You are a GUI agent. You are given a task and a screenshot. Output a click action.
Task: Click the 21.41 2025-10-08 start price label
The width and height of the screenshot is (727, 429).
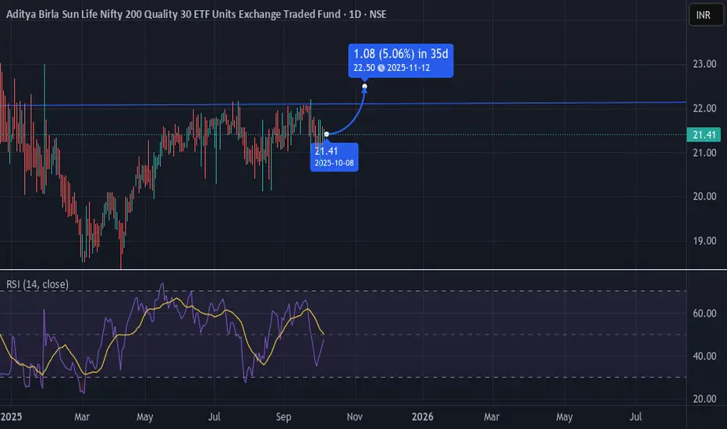point(334,157)
